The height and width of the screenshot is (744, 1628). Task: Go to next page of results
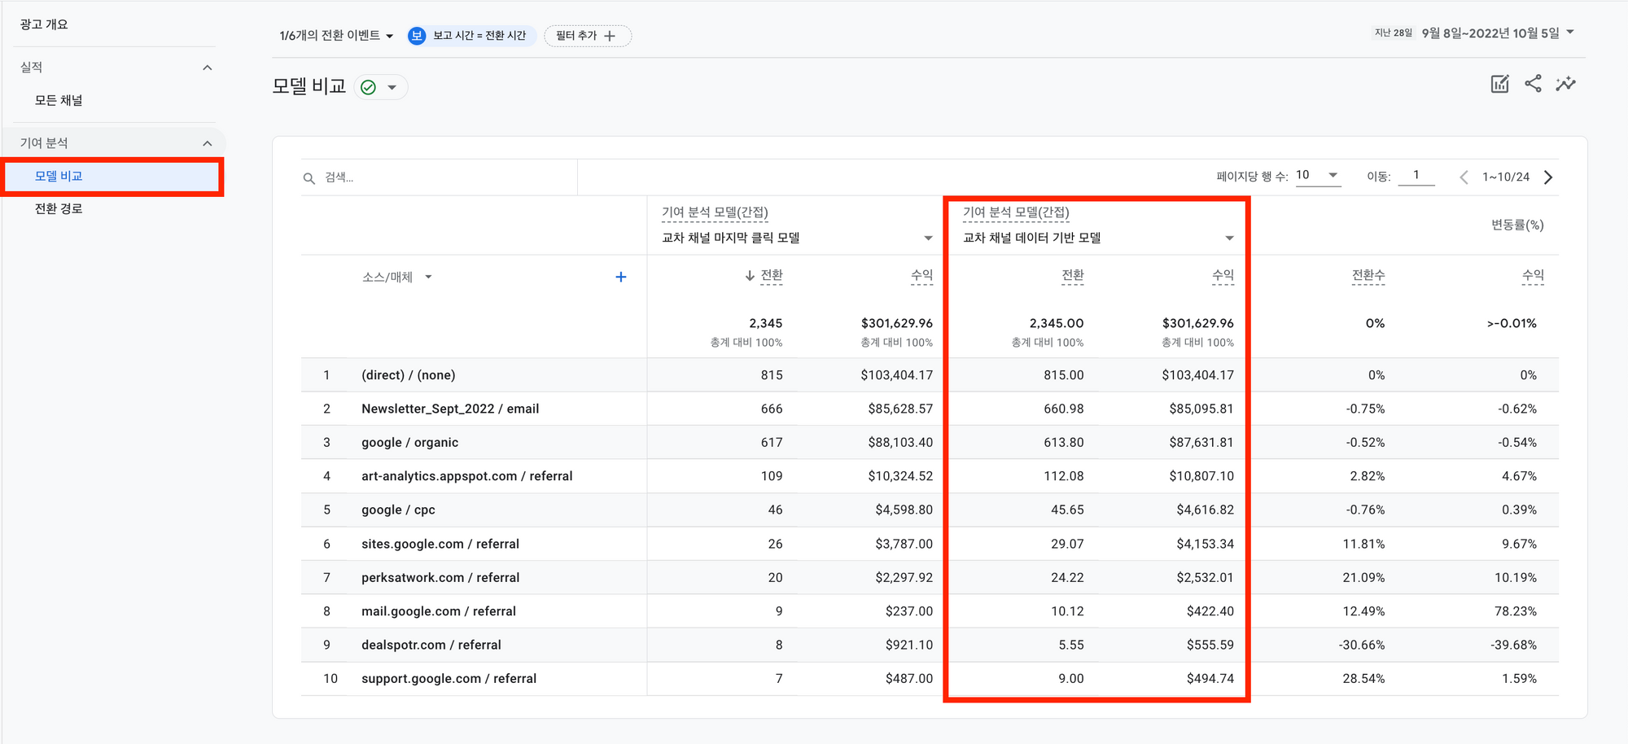1548,177
